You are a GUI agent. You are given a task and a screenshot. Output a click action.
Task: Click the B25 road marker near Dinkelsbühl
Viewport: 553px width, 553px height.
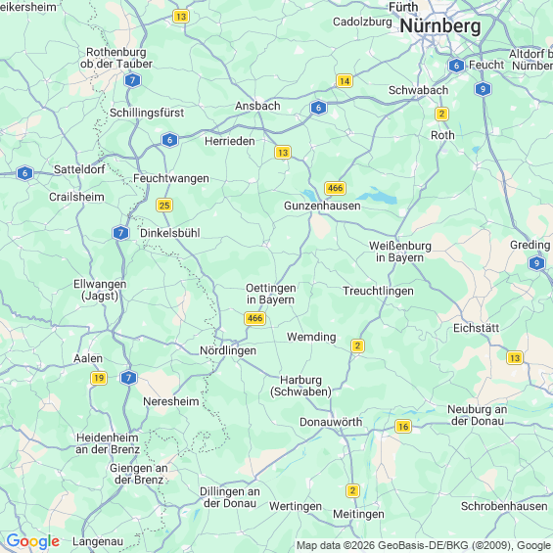pyautogui.click(x=164, y=206)
